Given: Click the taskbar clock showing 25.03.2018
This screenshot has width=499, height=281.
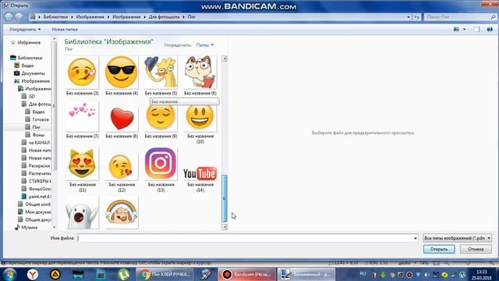Looking at the screenshot, I should tap(482, 275).
